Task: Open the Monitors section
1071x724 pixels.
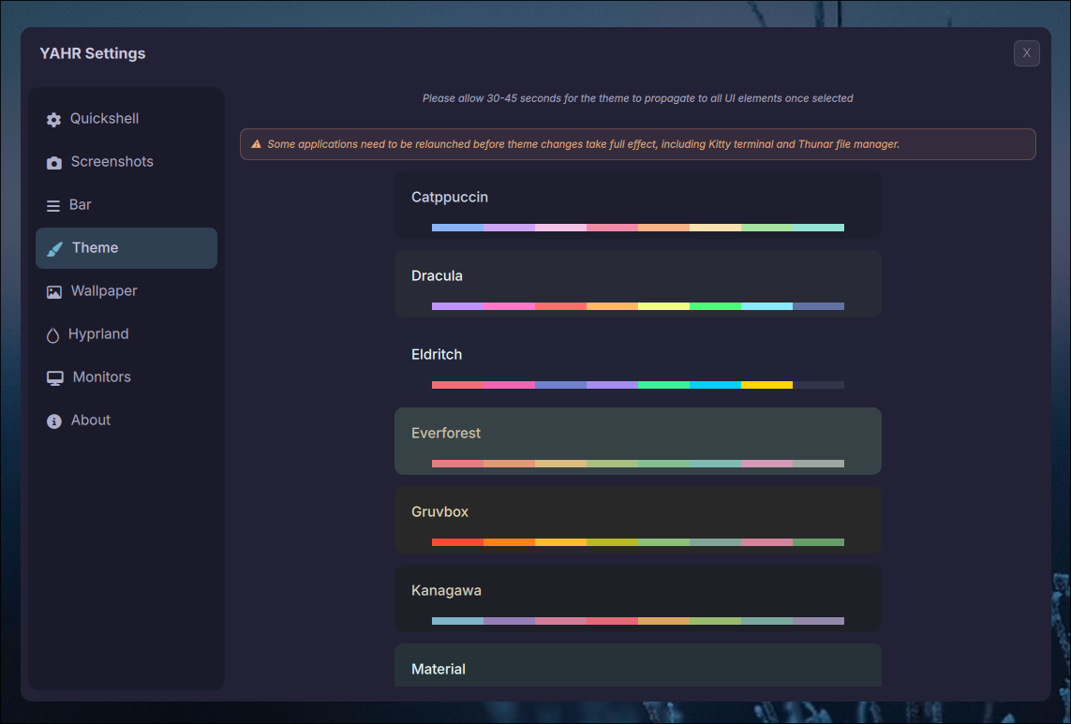Action: click(x=126, y=377)
